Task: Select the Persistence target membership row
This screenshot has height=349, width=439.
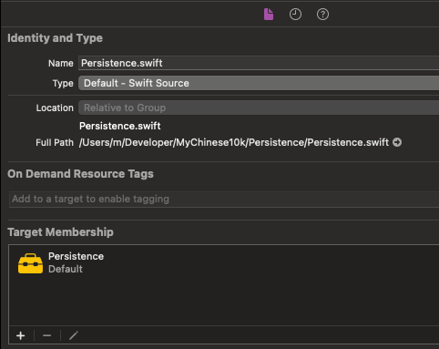Action: [224, 263]
